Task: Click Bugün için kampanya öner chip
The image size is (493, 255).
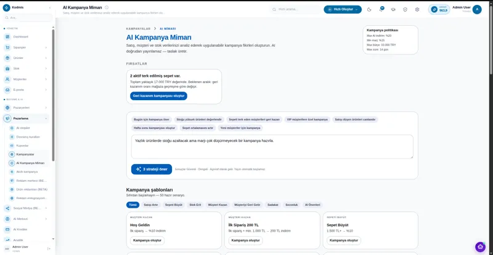Action: coord(152,119)
